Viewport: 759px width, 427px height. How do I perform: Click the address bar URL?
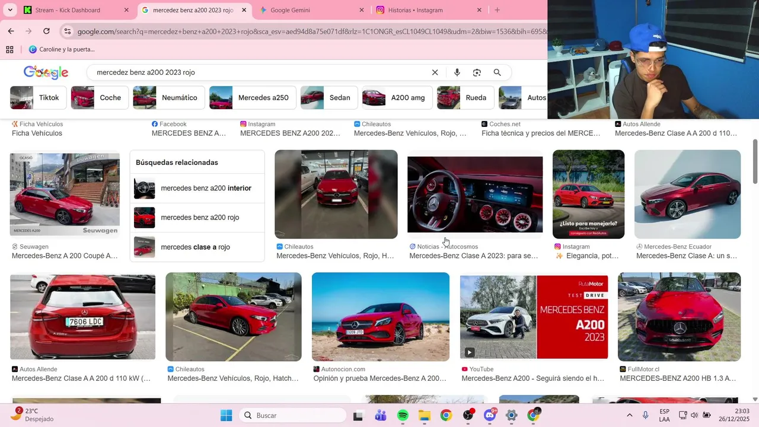(x=311, y=31)
